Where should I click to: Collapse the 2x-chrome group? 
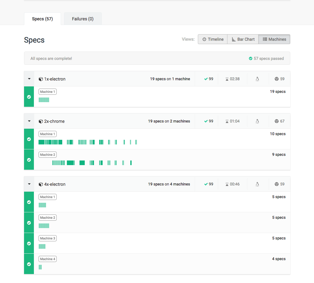coord(29,121)
